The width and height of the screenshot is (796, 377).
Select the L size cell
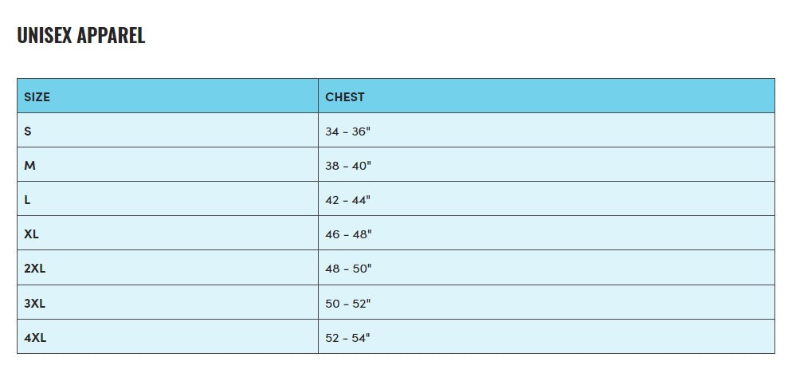pos(27,200)
